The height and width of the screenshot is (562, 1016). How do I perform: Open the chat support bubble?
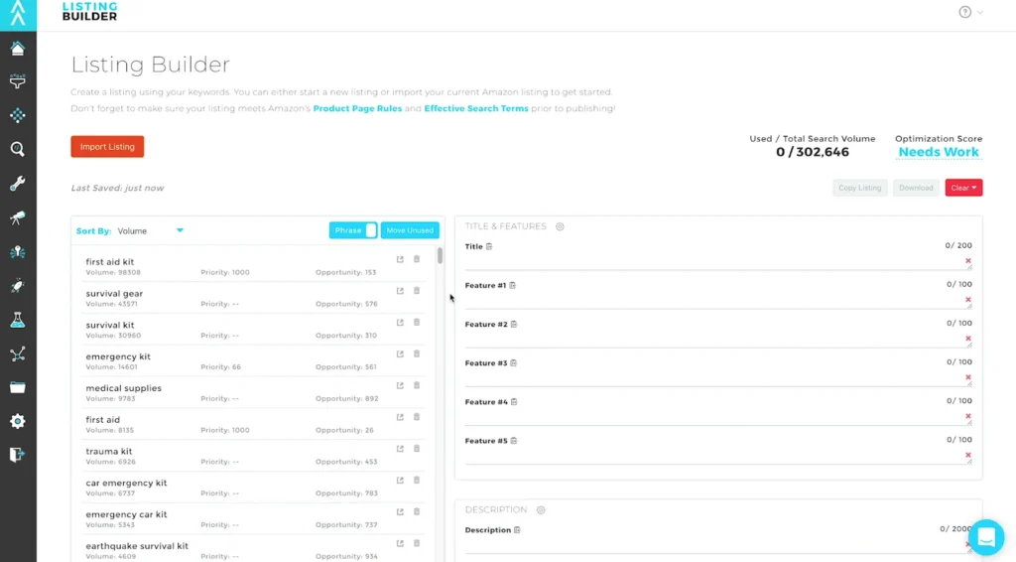pos(986,537)
